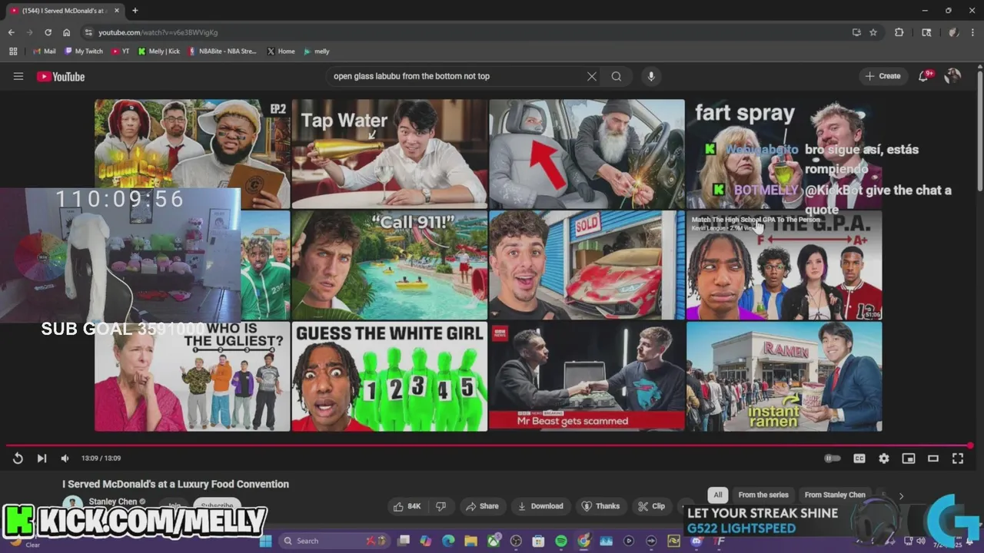Go to the browser home page

click(66, 32)
